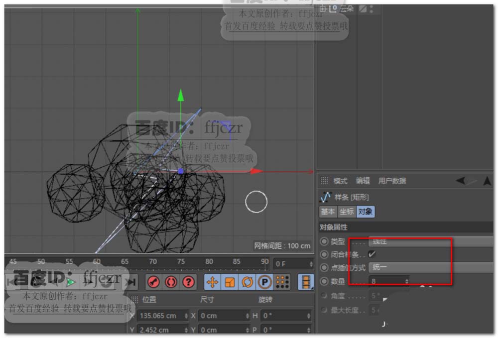
Task: Toggle the autokeying red circle icon
Action: (171, 282)
